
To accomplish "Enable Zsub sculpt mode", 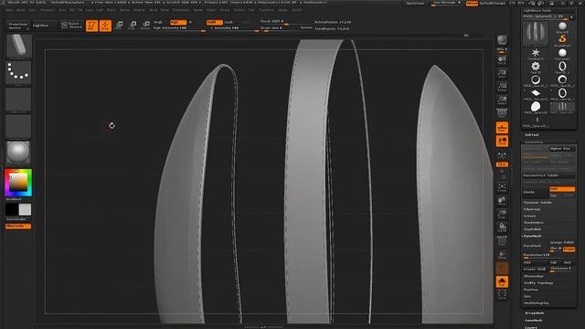I will pyautogui.click(x=229, y=22).
